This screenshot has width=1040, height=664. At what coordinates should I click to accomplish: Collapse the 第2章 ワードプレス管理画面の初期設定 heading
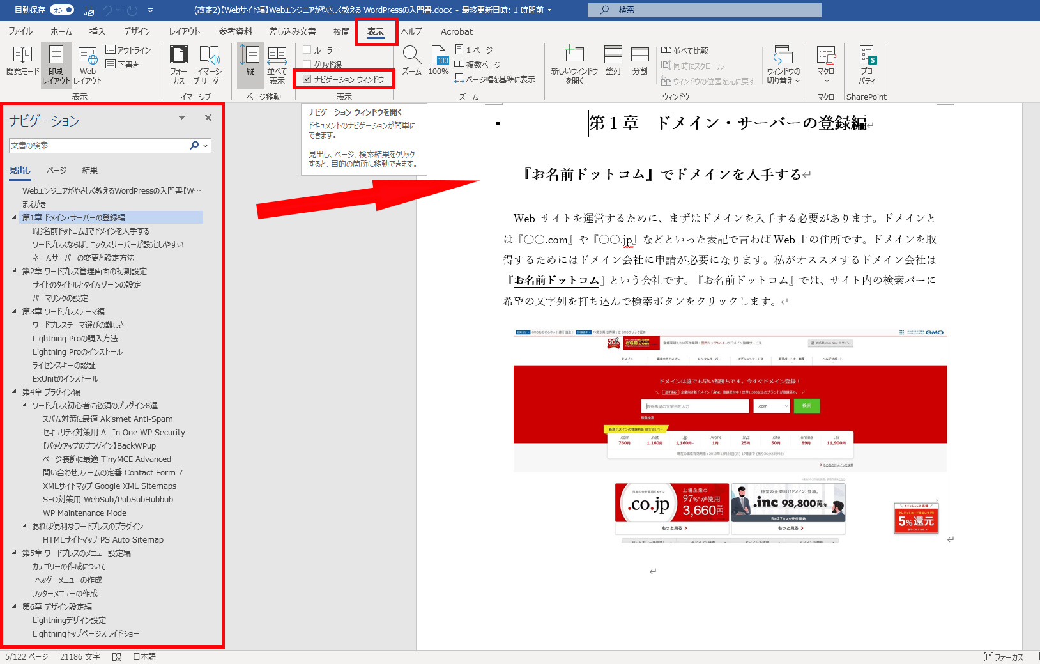point(14,271)
